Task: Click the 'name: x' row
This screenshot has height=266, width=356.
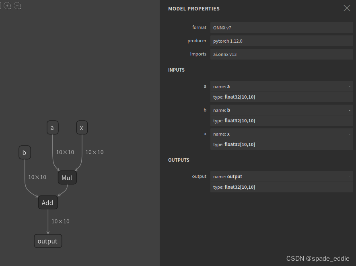Action: 282,134
